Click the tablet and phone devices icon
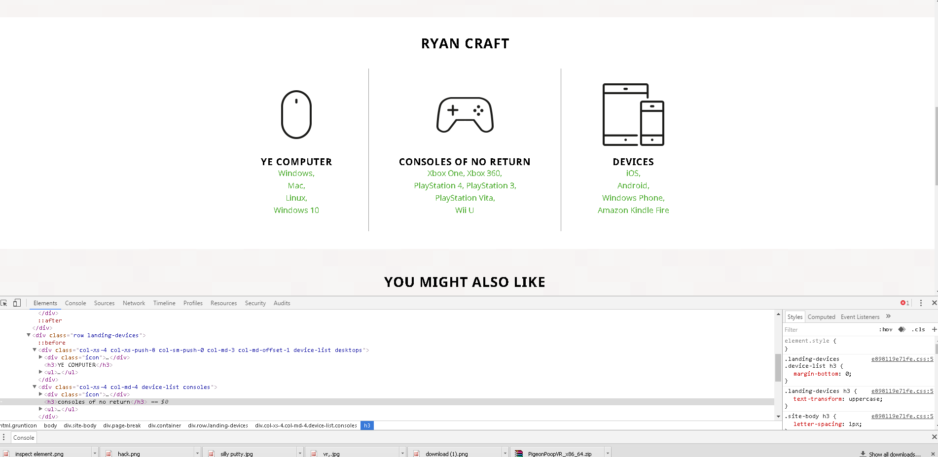This screenshot has height=457, width=938. pos(633,114)
